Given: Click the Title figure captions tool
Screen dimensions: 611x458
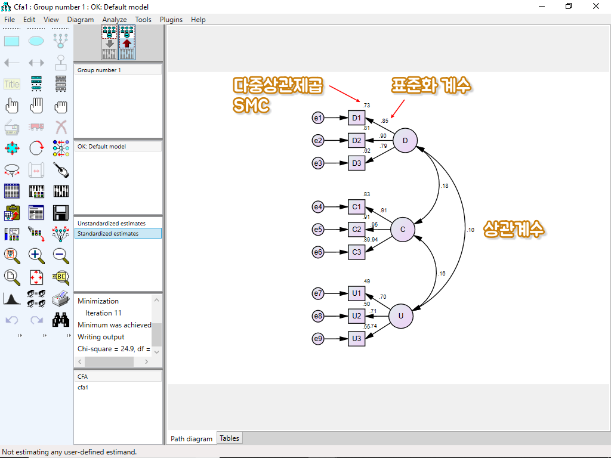Looking at the screenshot, I should (x=12, y=84).
